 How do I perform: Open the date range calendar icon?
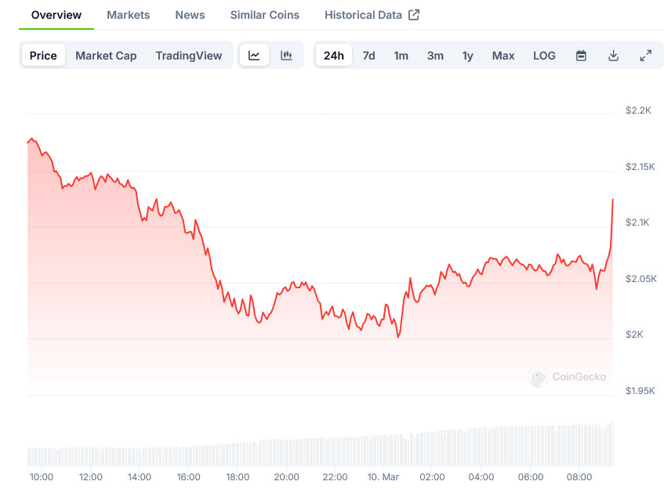pos(581,55)
